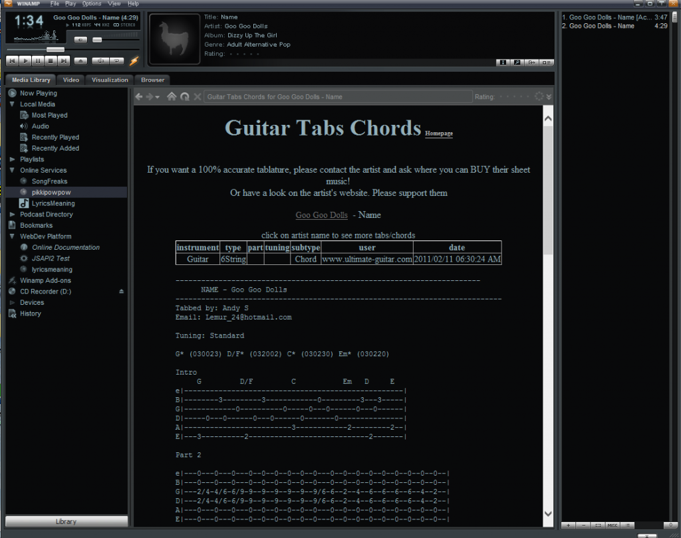Open the Recently Added view
This screenshot has width=681, height=538.
click(55, 148)
